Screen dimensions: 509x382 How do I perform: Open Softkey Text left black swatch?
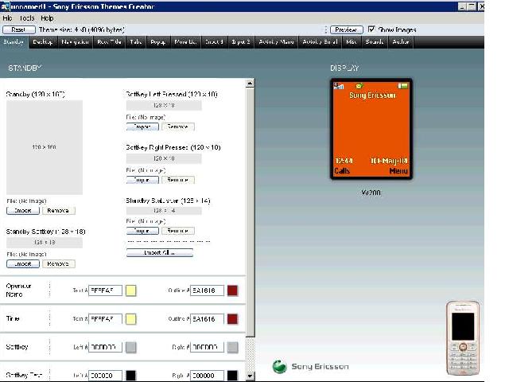[130, 376]
